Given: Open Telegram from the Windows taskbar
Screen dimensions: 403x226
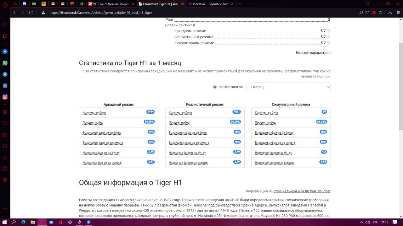Looking at the screenshot, I should [x=88, y=222].
